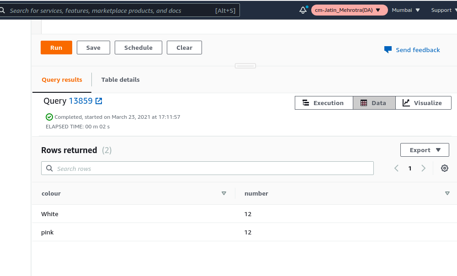Open table preferences gear icon
The image size is (457, 276).
click(x=445, y=168)
